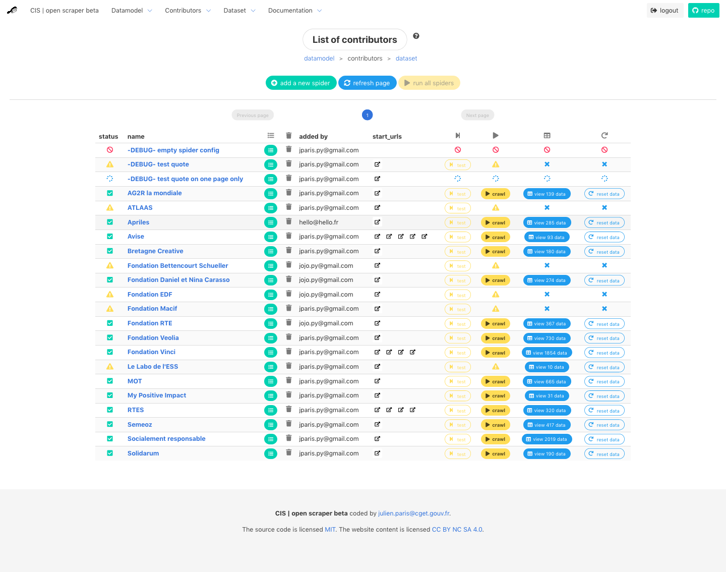
Task: Open green list icon for MOT
Action: (271, 381)
